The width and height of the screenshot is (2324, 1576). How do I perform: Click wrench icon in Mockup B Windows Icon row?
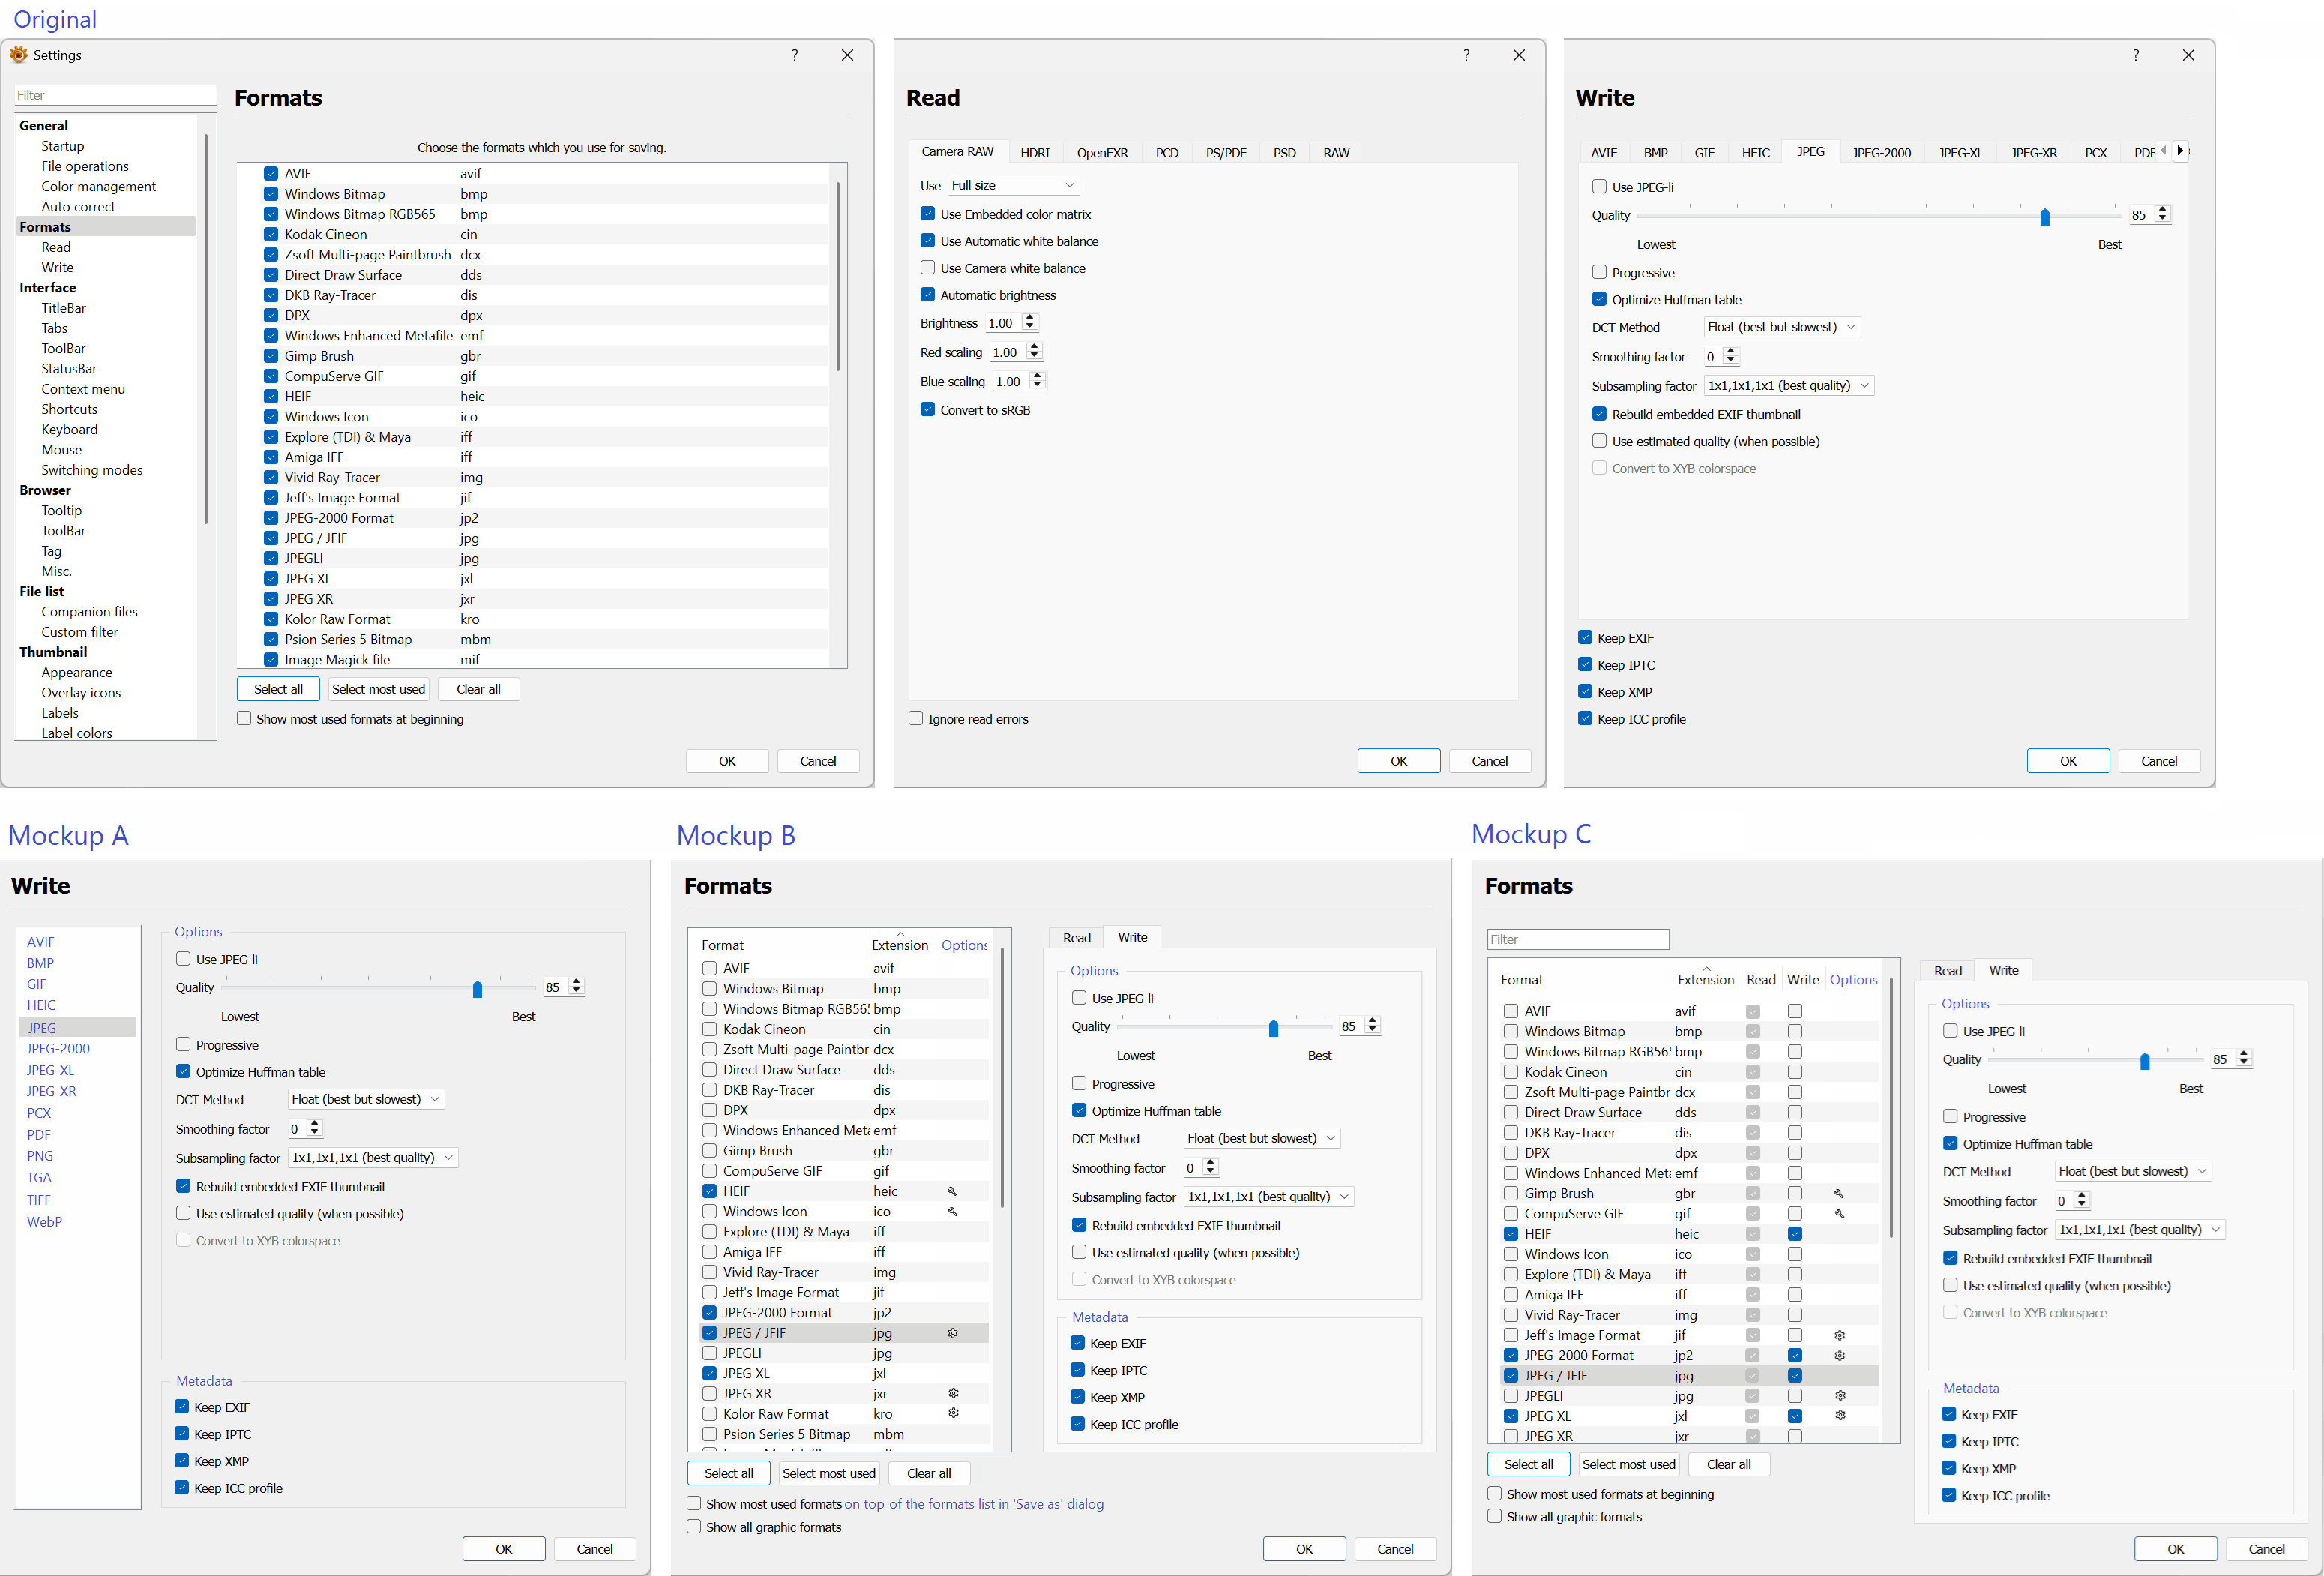click(952, 1211)
